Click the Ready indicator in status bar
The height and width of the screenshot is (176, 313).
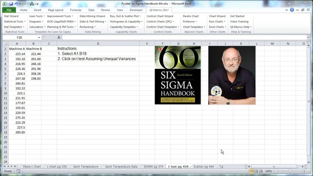[8, 171]
